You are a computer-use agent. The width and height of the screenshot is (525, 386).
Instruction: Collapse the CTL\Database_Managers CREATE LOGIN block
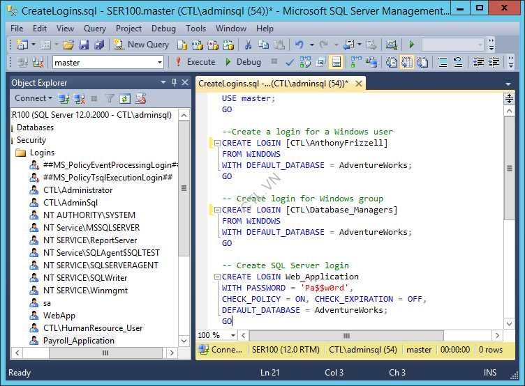click(217, 210)
